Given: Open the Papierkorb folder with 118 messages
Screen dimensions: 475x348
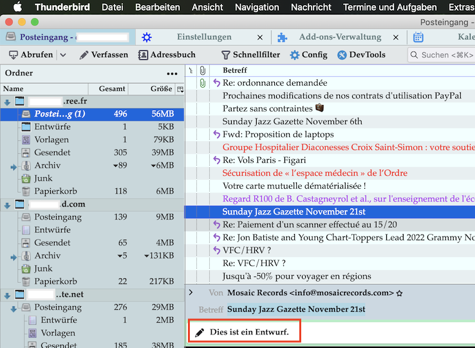Looking at the screenshot, I should [x=55, y=191].
